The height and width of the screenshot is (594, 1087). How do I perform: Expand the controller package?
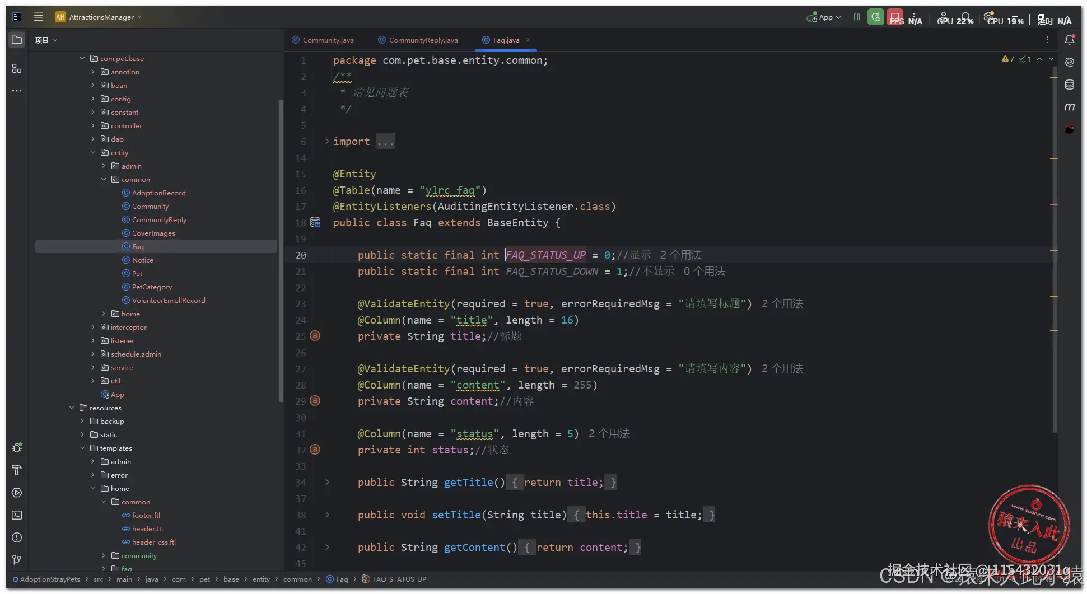[93, 125]
